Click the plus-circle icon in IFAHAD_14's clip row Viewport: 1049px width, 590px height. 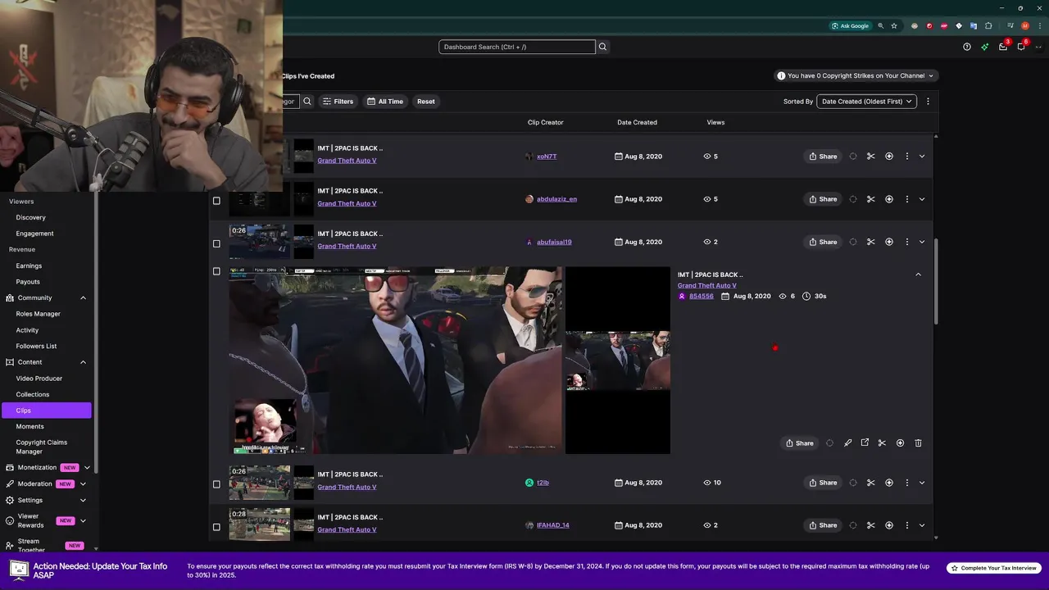coord(889,525)
